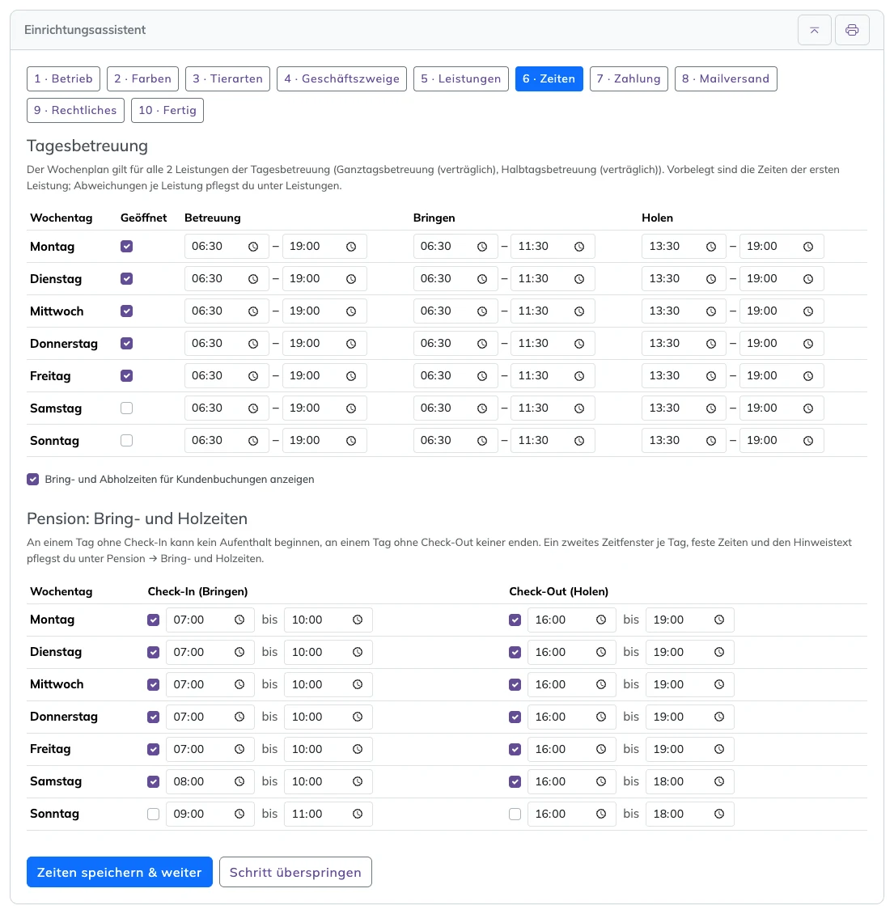894x914 pixels.
Task: Click Schritt überspringen button
Action: pos(295,872)
